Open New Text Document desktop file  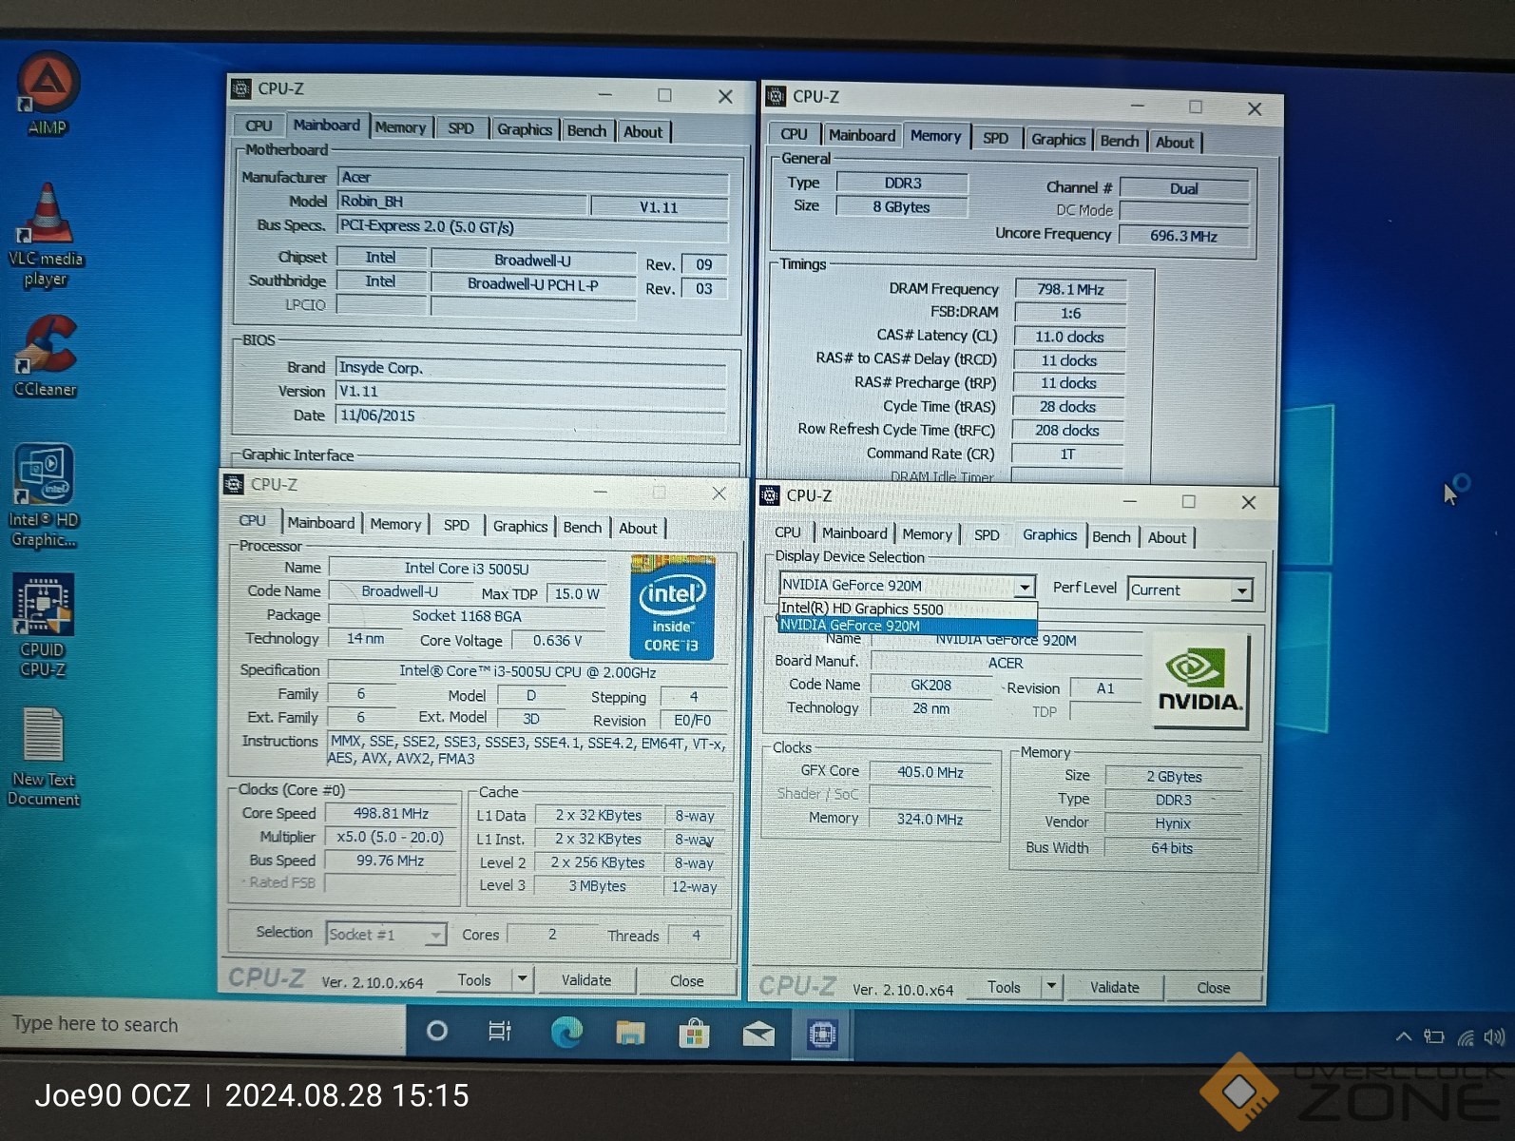click(x=44, y=758)
